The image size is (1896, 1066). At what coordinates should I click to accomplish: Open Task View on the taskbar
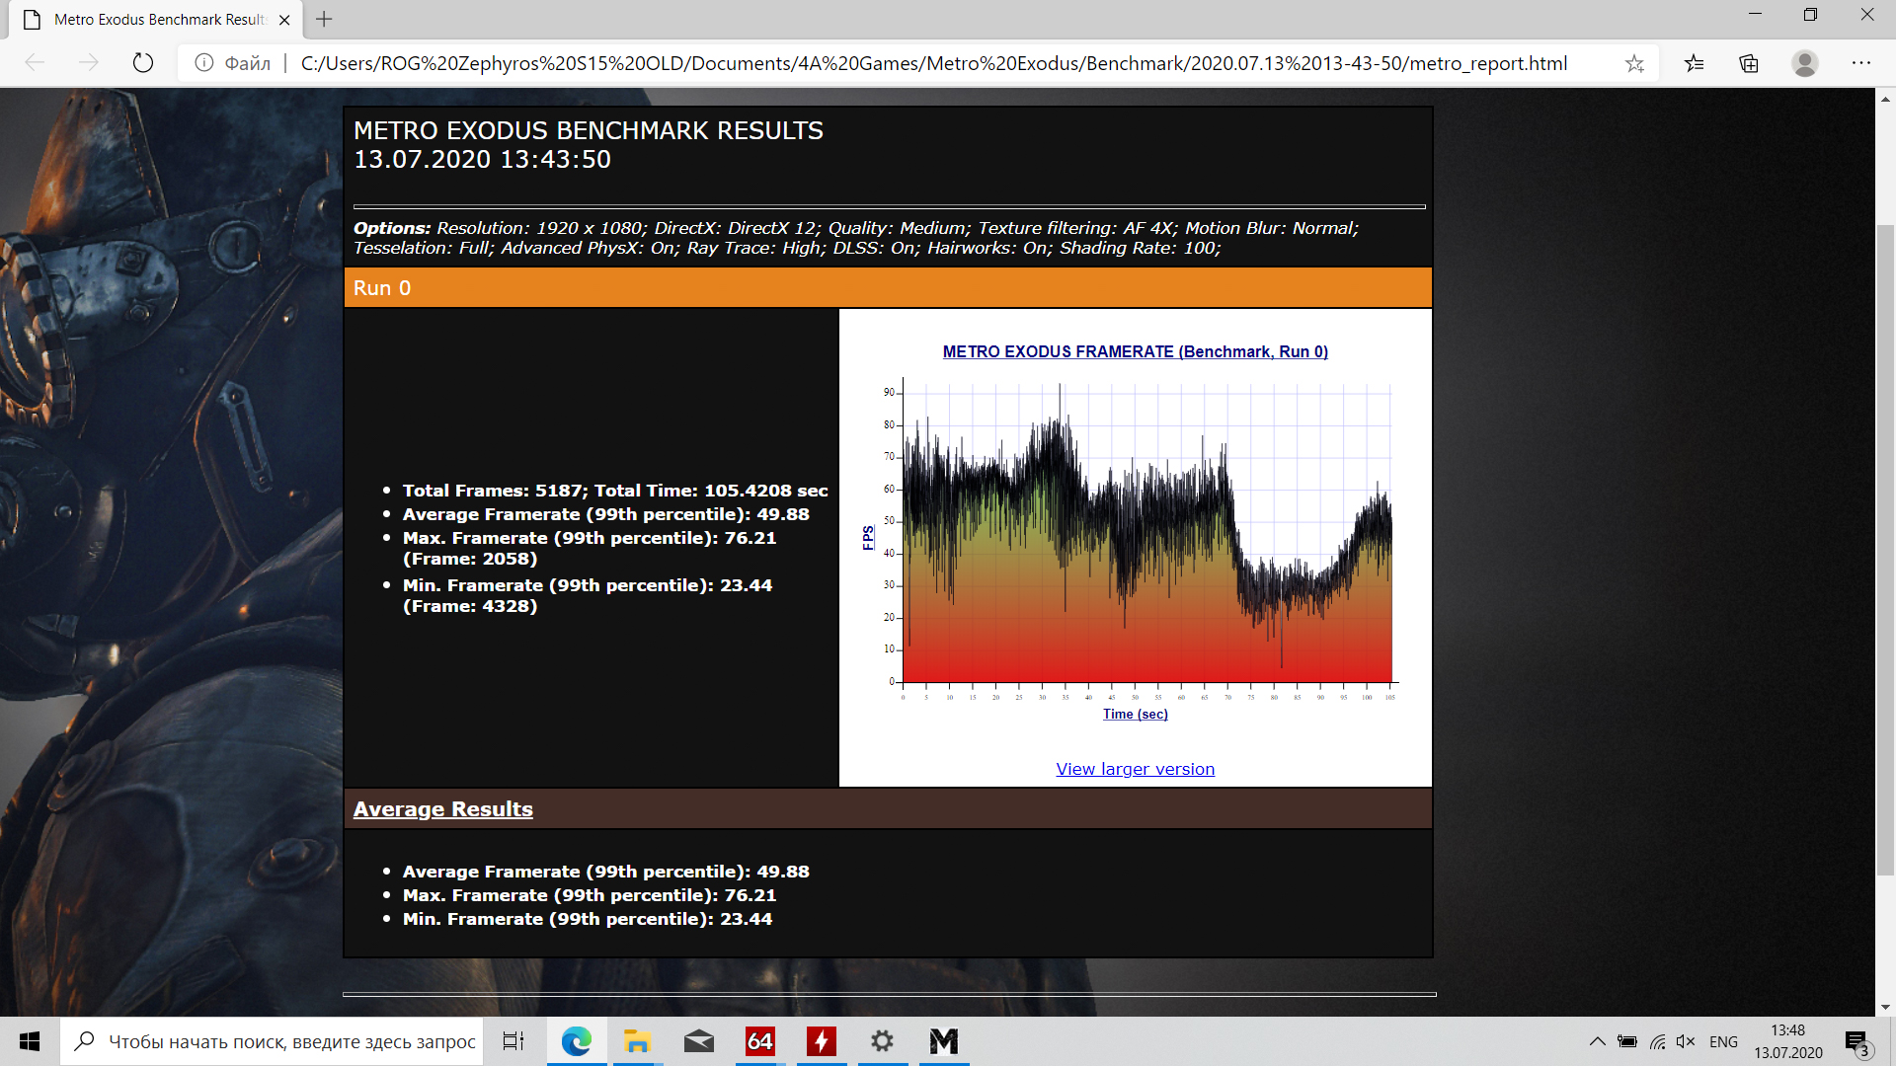pyautogui.click(x=513, y=1041)
